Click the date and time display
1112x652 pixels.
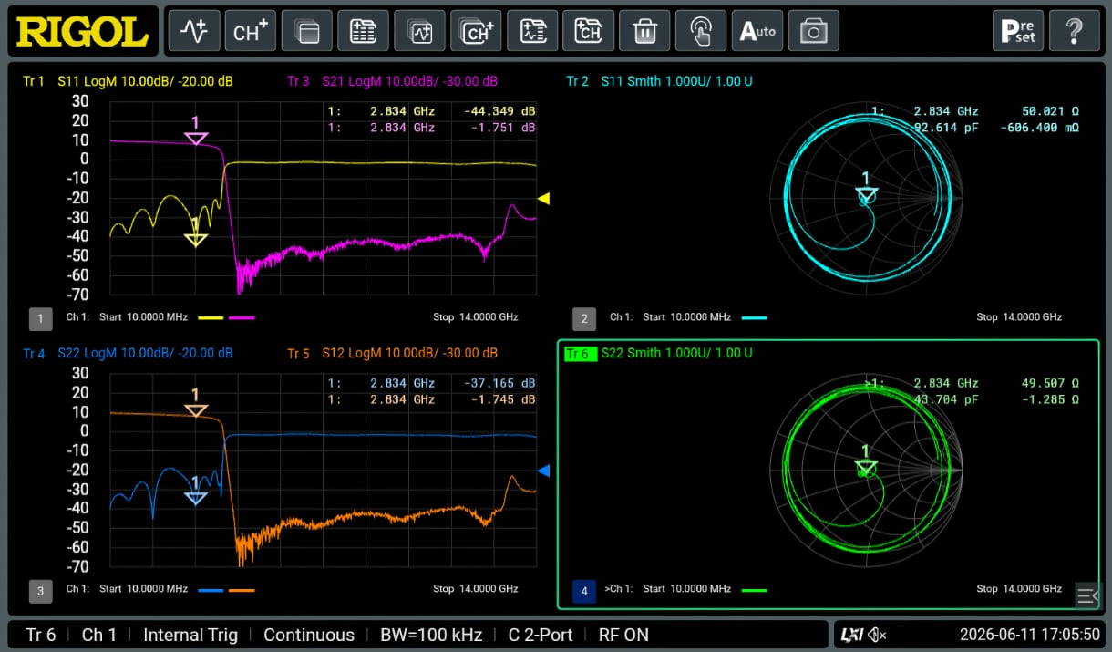tap(1030, 635)
